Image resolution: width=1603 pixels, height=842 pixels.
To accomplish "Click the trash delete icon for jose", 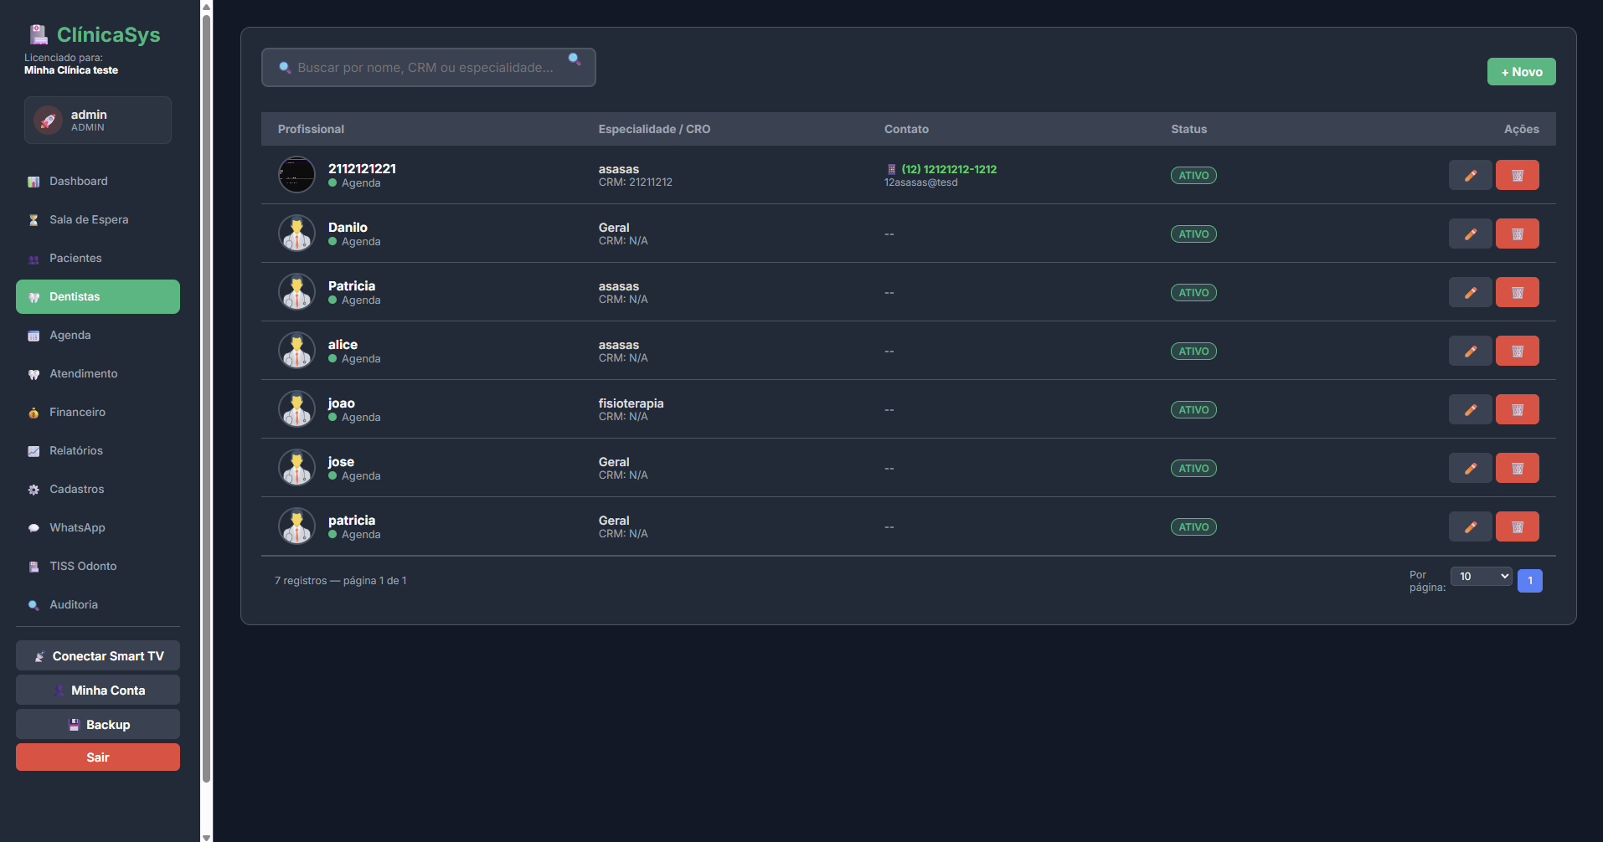I will click(1517, 469).
